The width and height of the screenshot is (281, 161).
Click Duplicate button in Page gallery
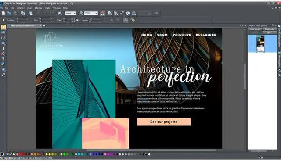tap(269, 29)
